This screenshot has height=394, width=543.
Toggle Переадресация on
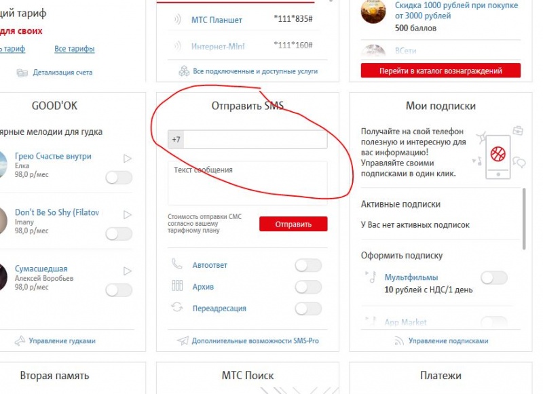(308, 309)
